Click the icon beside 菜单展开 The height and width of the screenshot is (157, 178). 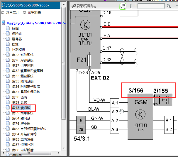[3, 13]
